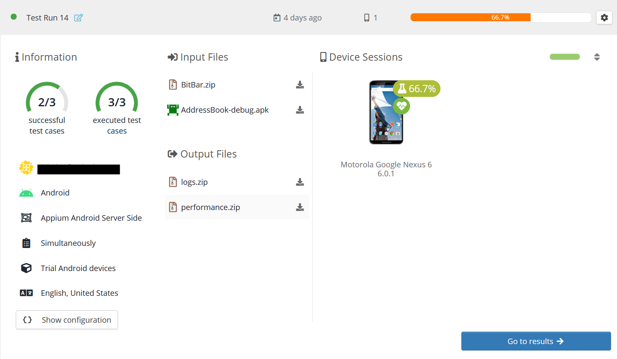Select the Motorola Google Nexus 6 thumbnail
The image size is (617, 359).
coord(386,113)
